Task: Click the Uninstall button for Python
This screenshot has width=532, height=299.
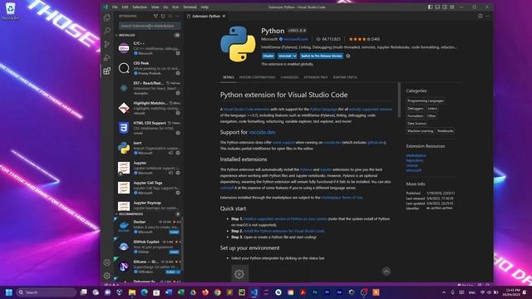Action: point(284,56)
